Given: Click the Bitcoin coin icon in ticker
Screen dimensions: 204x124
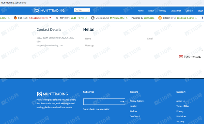Looking at the screenshot, I should [160, 18].
